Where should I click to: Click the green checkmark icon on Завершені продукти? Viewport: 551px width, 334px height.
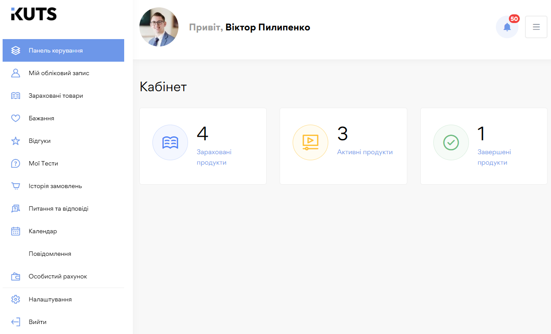click(x=451, y=142)
